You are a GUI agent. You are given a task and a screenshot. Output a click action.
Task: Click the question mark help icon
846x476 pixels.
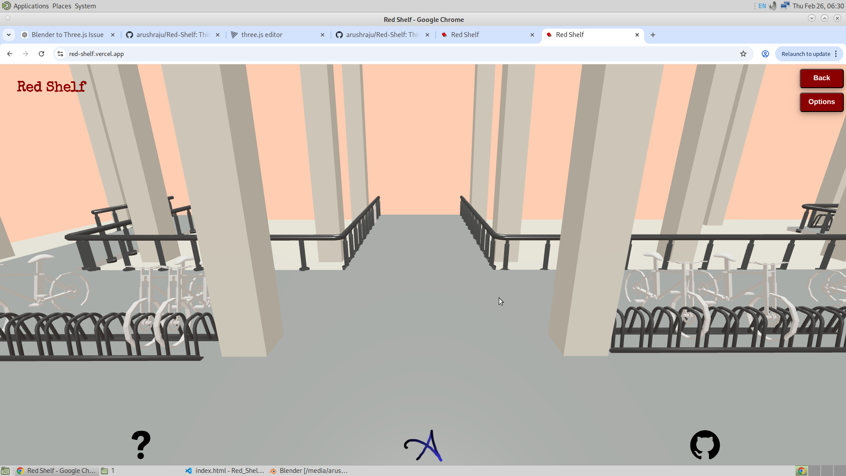point(141,445)
